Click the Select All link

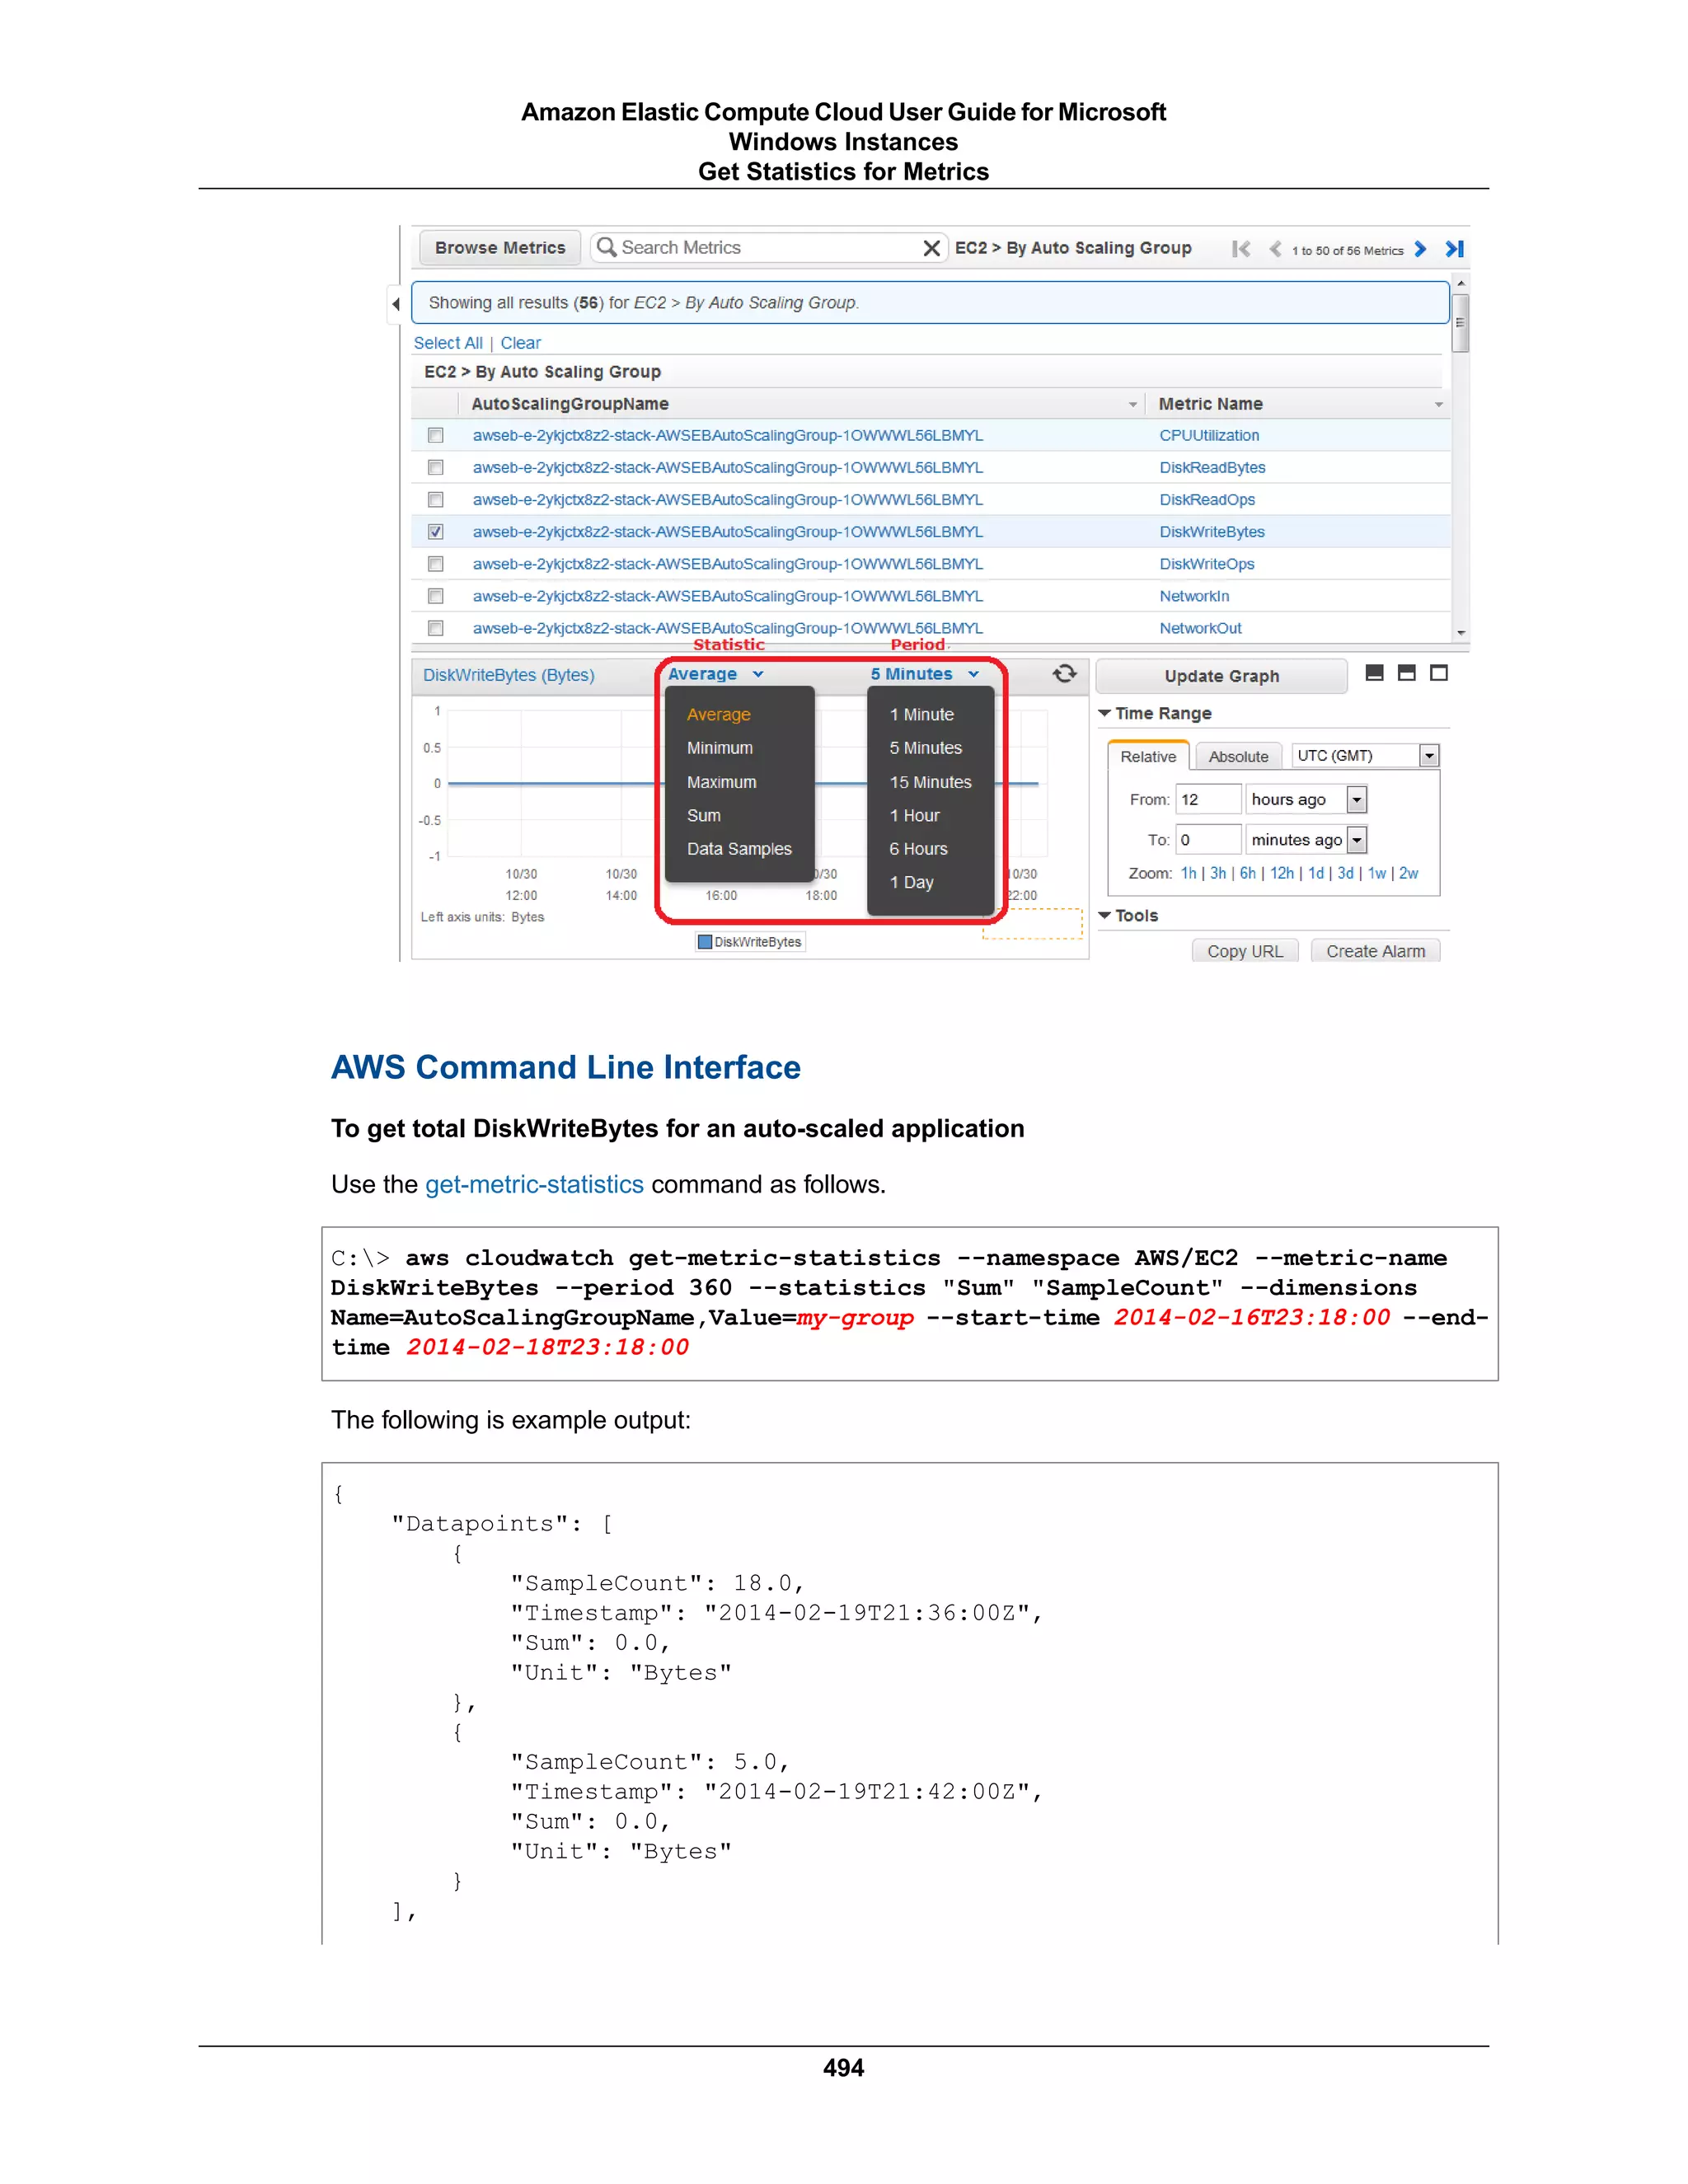[x=448, y=343]
